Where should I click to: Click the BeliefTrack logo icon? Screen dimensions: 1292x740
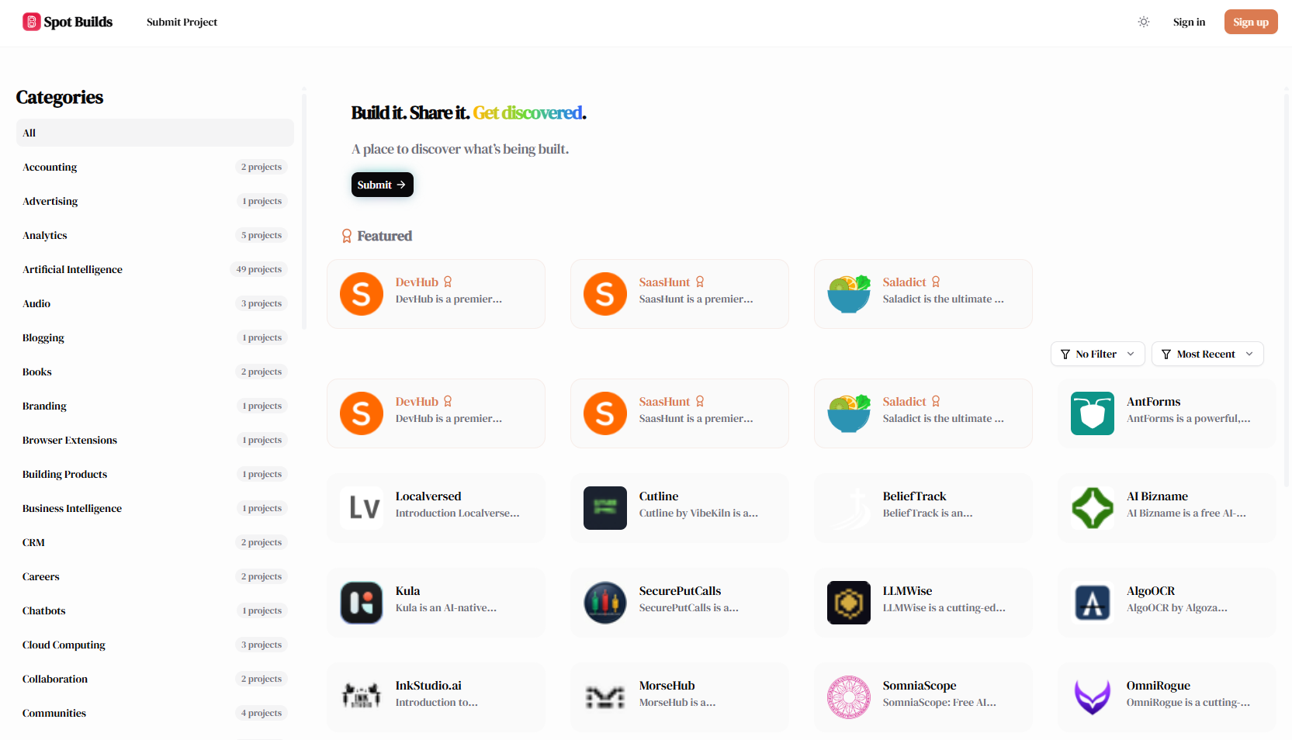coord(849,508)
